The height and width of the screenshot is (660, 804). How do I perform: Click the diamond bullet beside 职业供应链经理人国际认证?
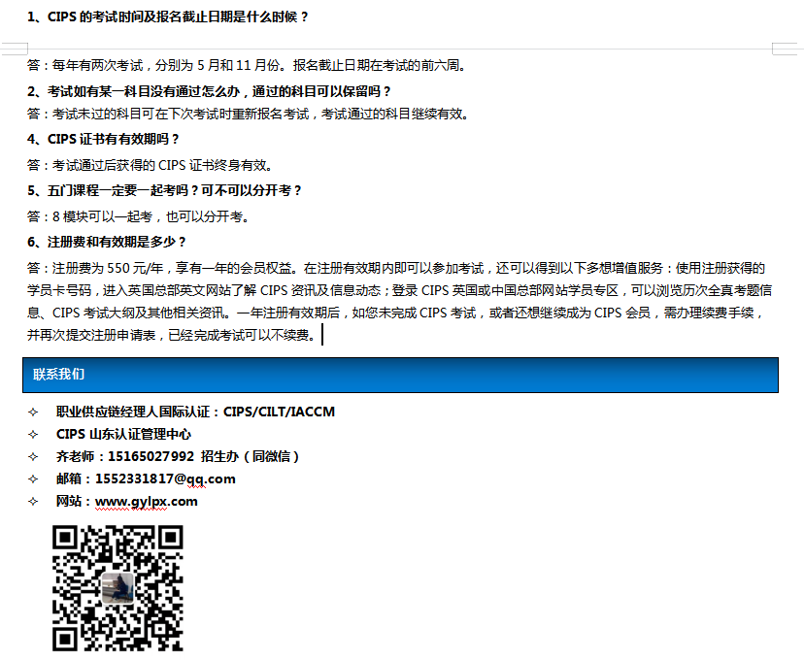pos(33,412)
